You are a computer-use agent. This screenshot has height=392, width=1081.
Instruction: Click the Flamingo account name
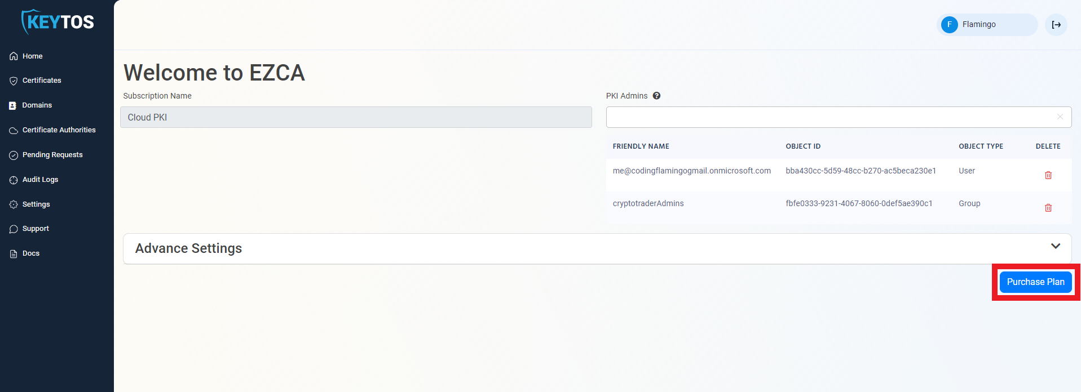pyautogui.click(x=979, y=25)
